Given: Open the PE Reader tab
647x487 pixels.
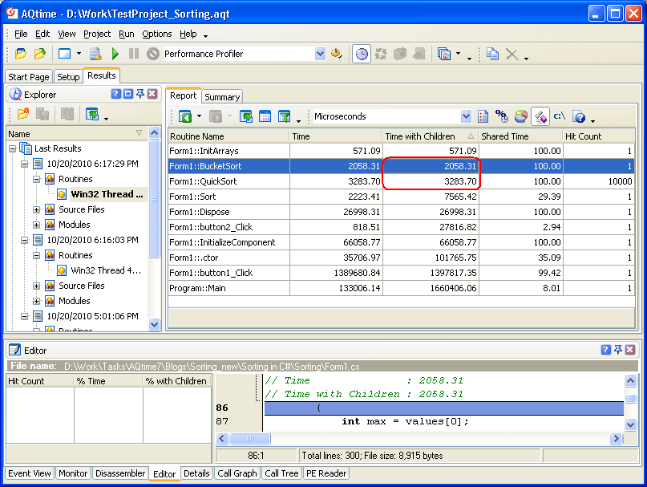Looking at the screenshot, I should coord(326,473).
